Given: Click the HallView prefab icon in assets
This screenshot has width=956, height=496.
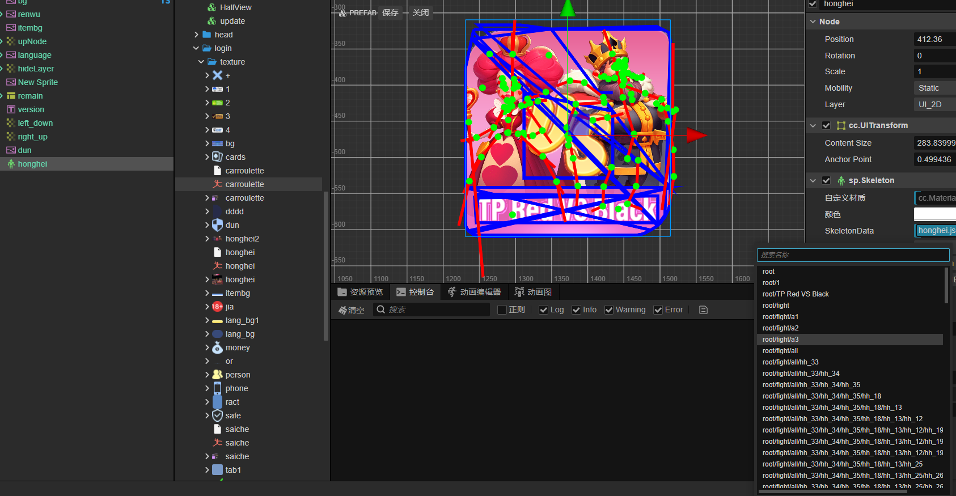Looking at the screenshot, I should 212,7.
